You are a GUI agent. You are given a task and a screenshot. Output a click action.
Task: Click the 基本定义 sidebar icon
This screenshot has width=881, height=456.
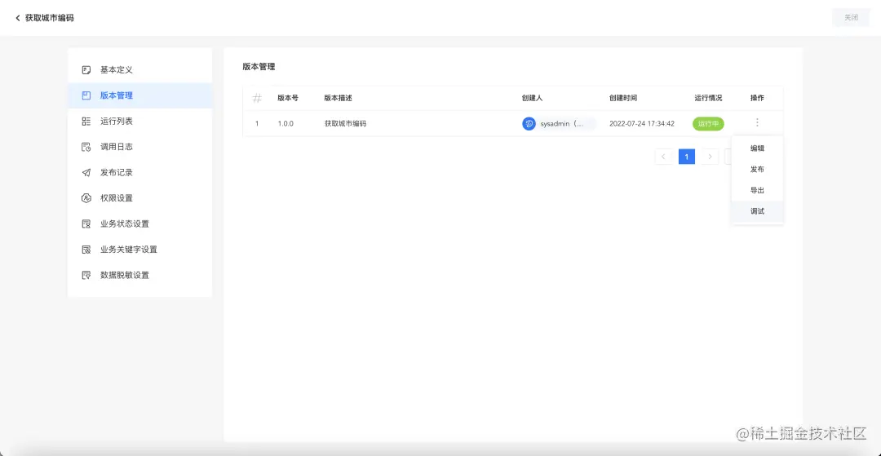coord(86,70)
